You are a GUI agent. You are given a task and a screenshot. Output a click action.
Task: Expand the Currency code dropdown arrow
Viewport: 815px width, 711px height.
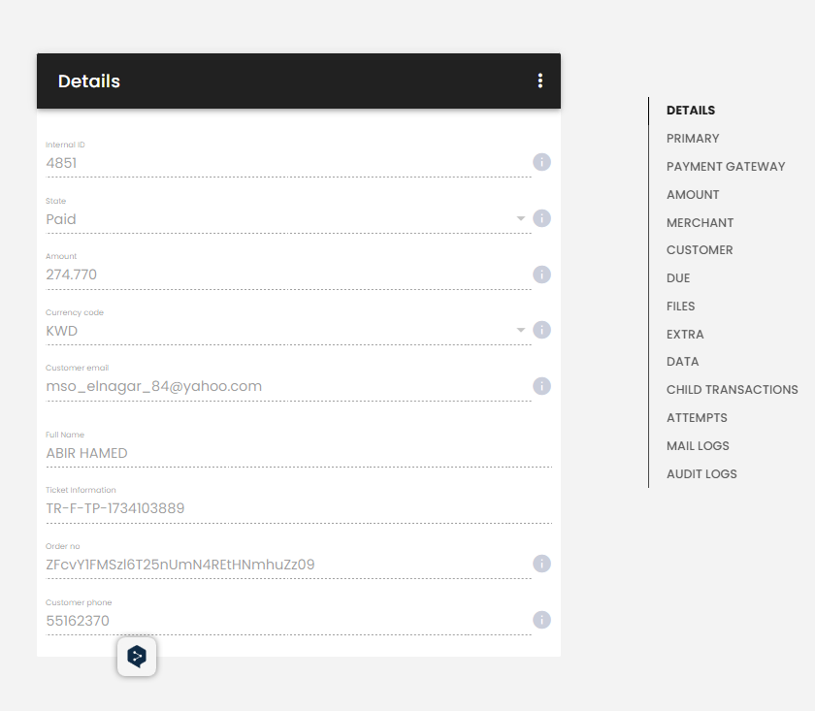(520, 331)
